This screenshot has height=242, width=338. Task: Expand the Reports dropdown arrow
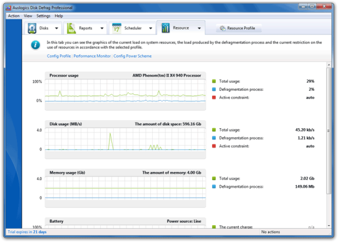coord(102,28)
